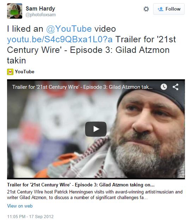Click the bold trailer title below the video

click(81, 185)
